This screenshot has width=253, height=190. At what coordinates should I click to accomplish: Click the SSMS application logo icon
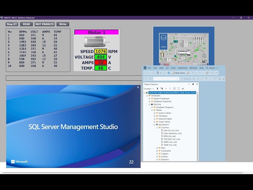(145, 68)
